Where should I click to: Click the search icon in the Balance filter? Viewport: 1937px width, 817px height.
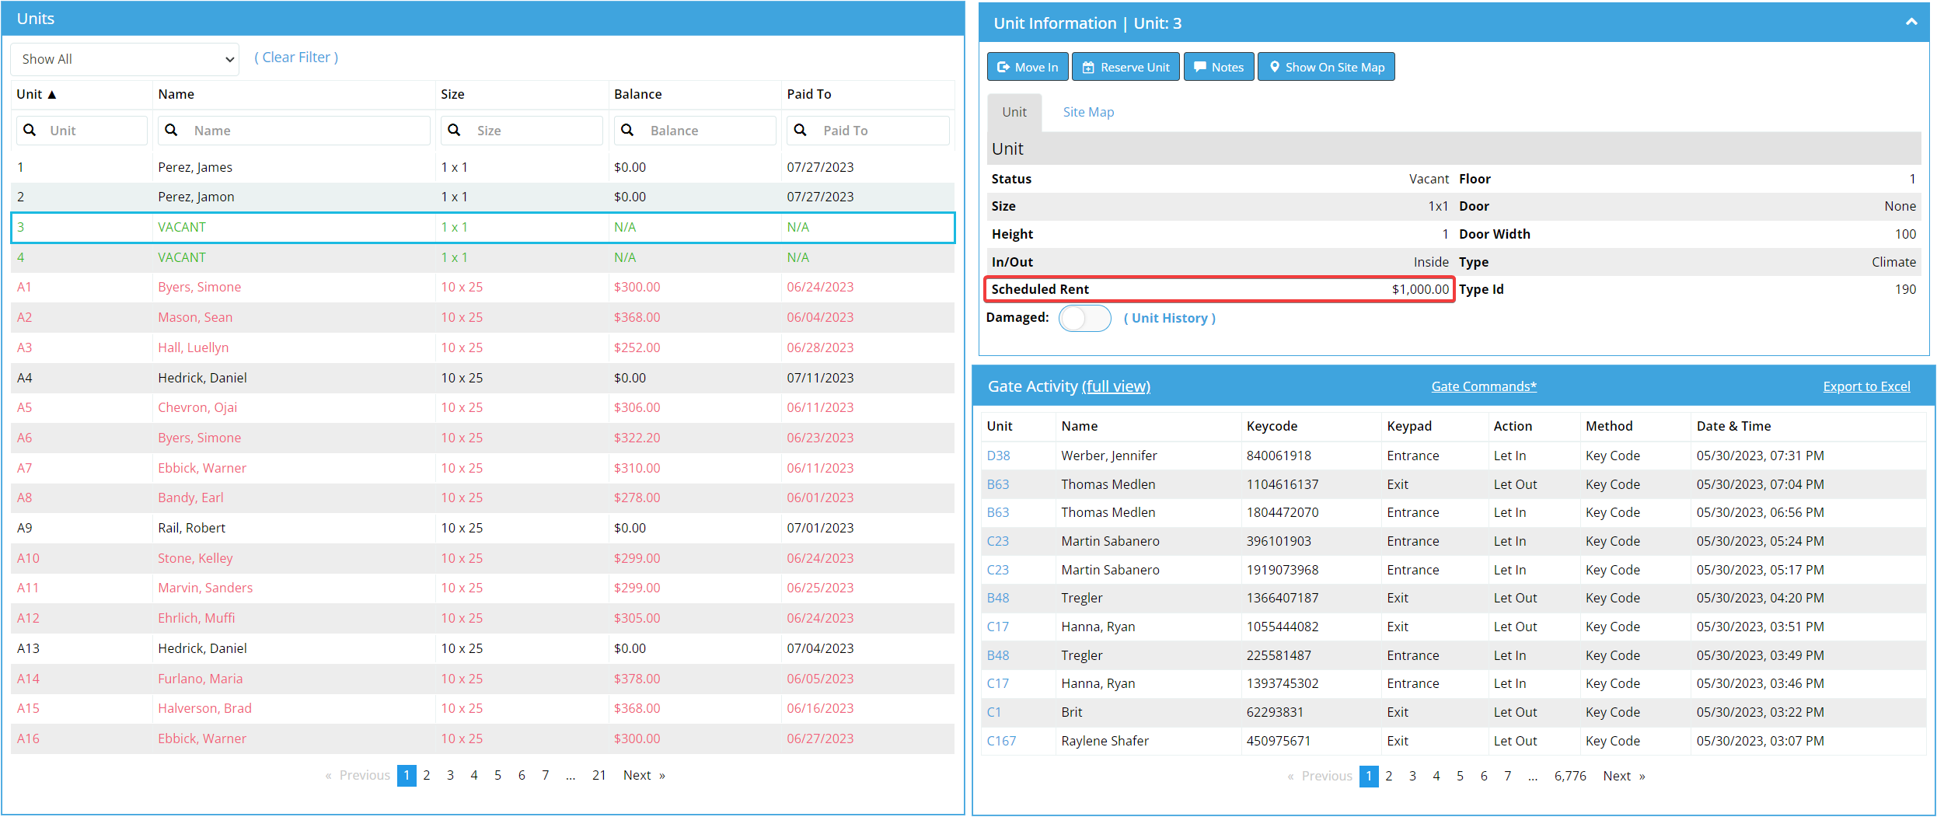click(x=627, y=130)
